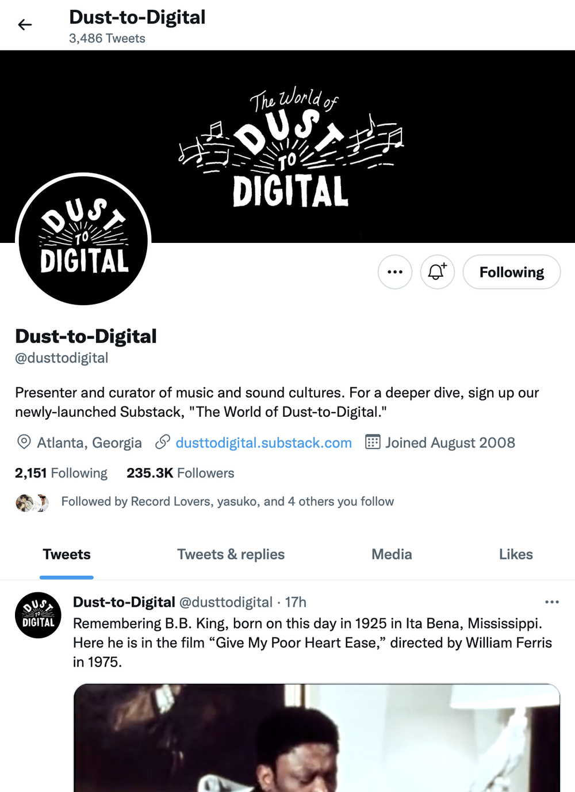Viewport: 575px width, 792px height.
Task: Switch to the Media tab
Action: point(392,554)
